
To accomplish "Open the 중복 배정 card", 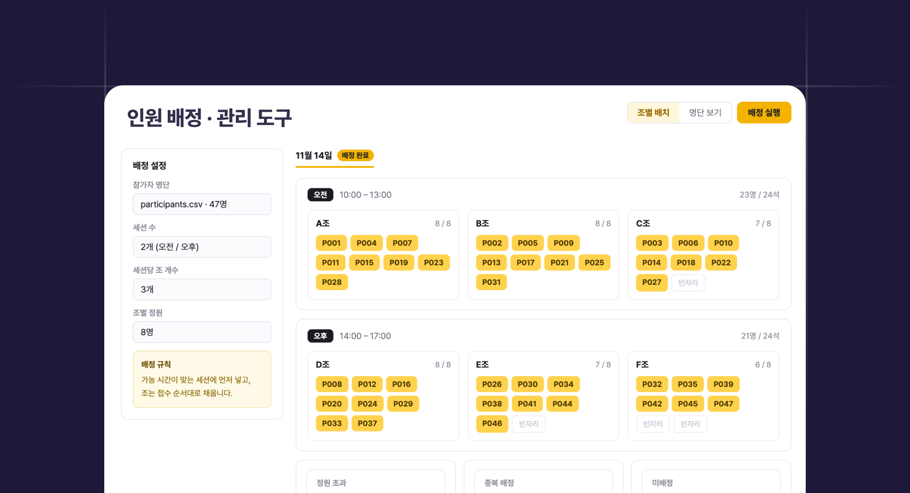I will point(544,481).
